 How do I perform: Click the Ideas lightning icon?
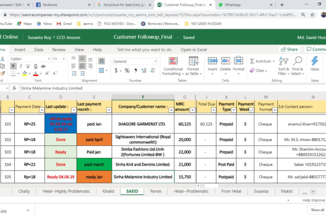click(315, 61)
